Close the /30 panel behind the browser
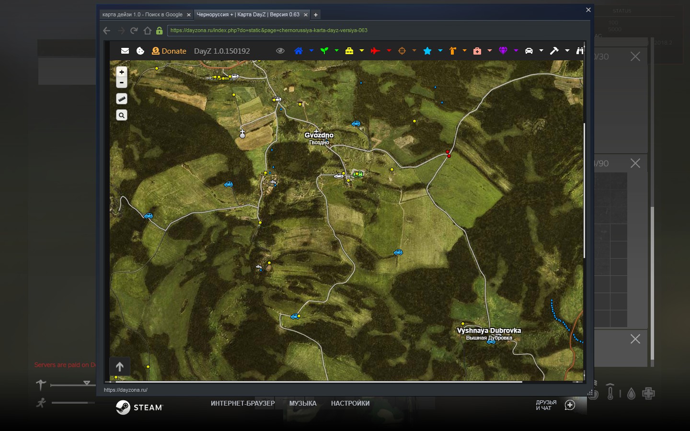The height and width of the screenshot is (431, 690). pos(635,57)
